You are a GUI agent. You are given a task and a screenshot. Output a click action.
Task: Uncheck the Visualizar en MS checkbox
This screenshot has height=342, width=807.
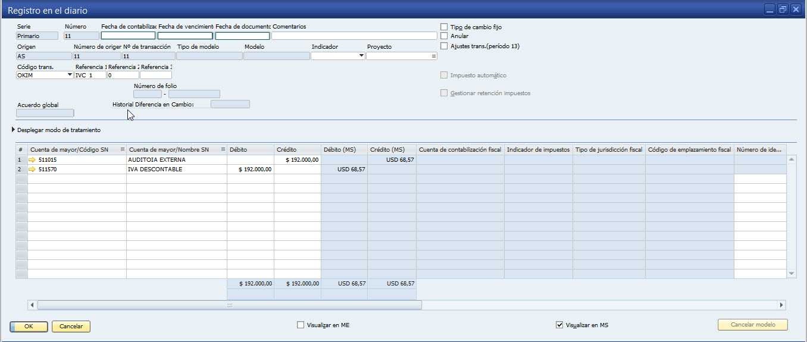[559, 325]
